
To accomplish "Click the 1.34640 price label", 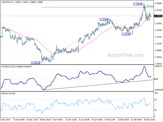I will [x=138, y=4].
